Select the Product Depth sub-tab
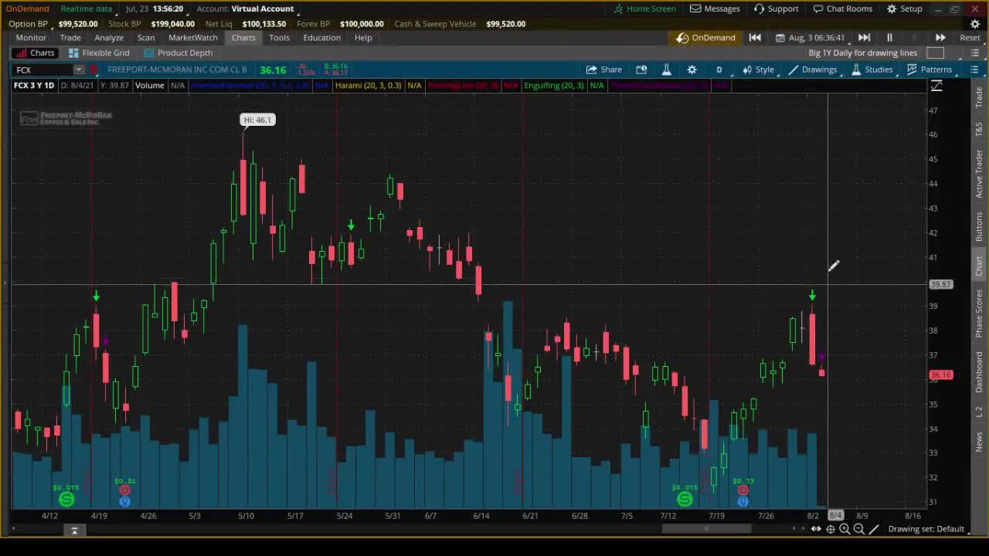The width and height of the screenshot is (989, 556). [x=178, y=53]
